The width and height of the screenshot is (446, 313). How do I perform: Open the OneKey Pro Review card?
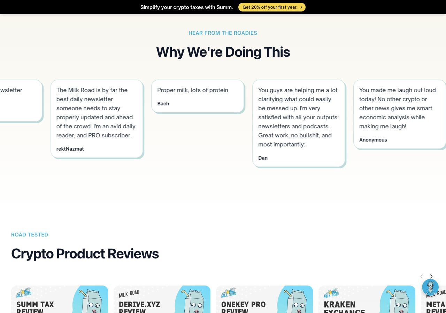click(264, 299)
